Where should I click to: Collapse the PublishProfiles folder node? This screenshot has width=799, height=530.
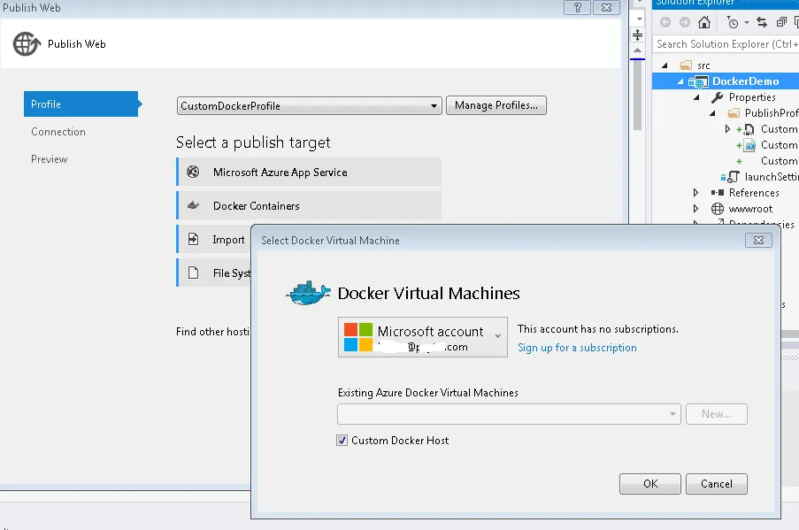[712, 113]
